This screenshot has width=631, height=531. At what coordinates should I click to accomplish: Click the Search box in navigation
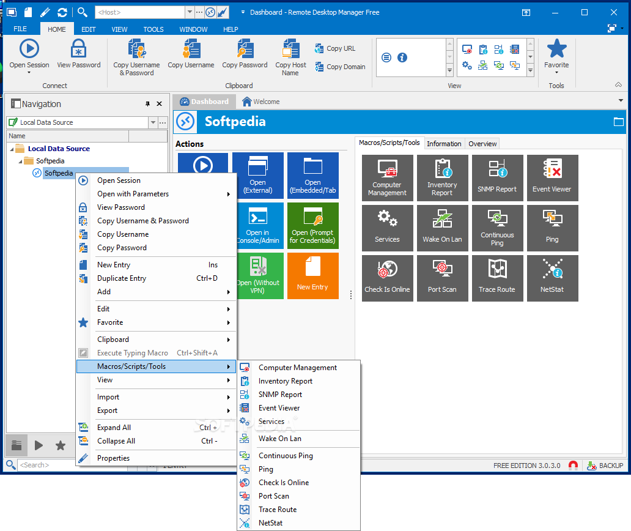tap(46, 465)
